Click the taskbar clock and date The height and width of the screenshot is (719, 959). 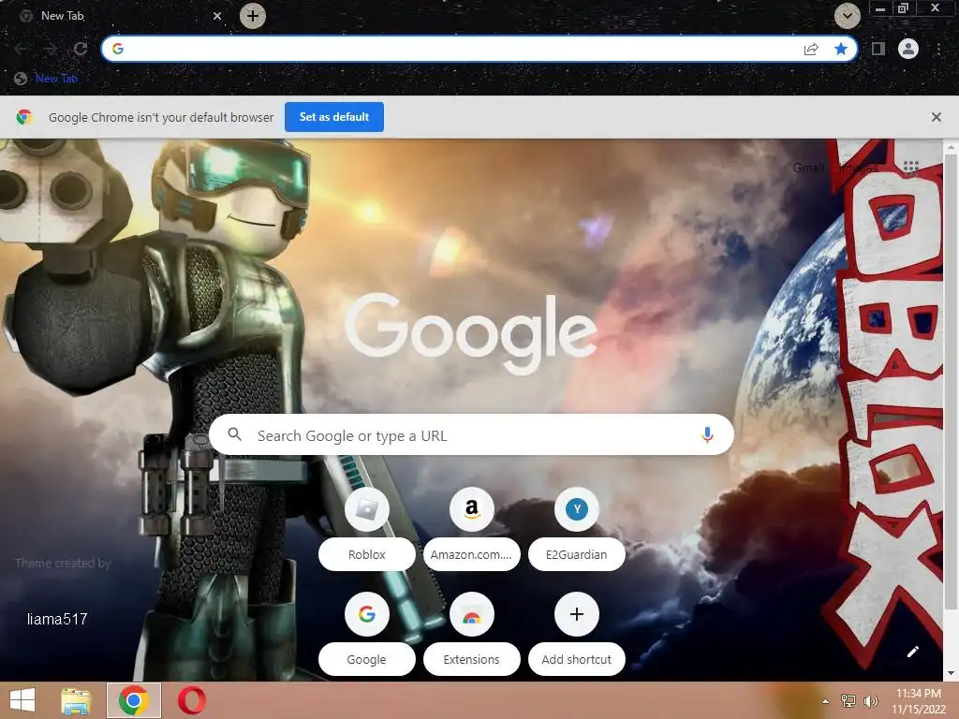pyautogui.click(x=918, y=701)
